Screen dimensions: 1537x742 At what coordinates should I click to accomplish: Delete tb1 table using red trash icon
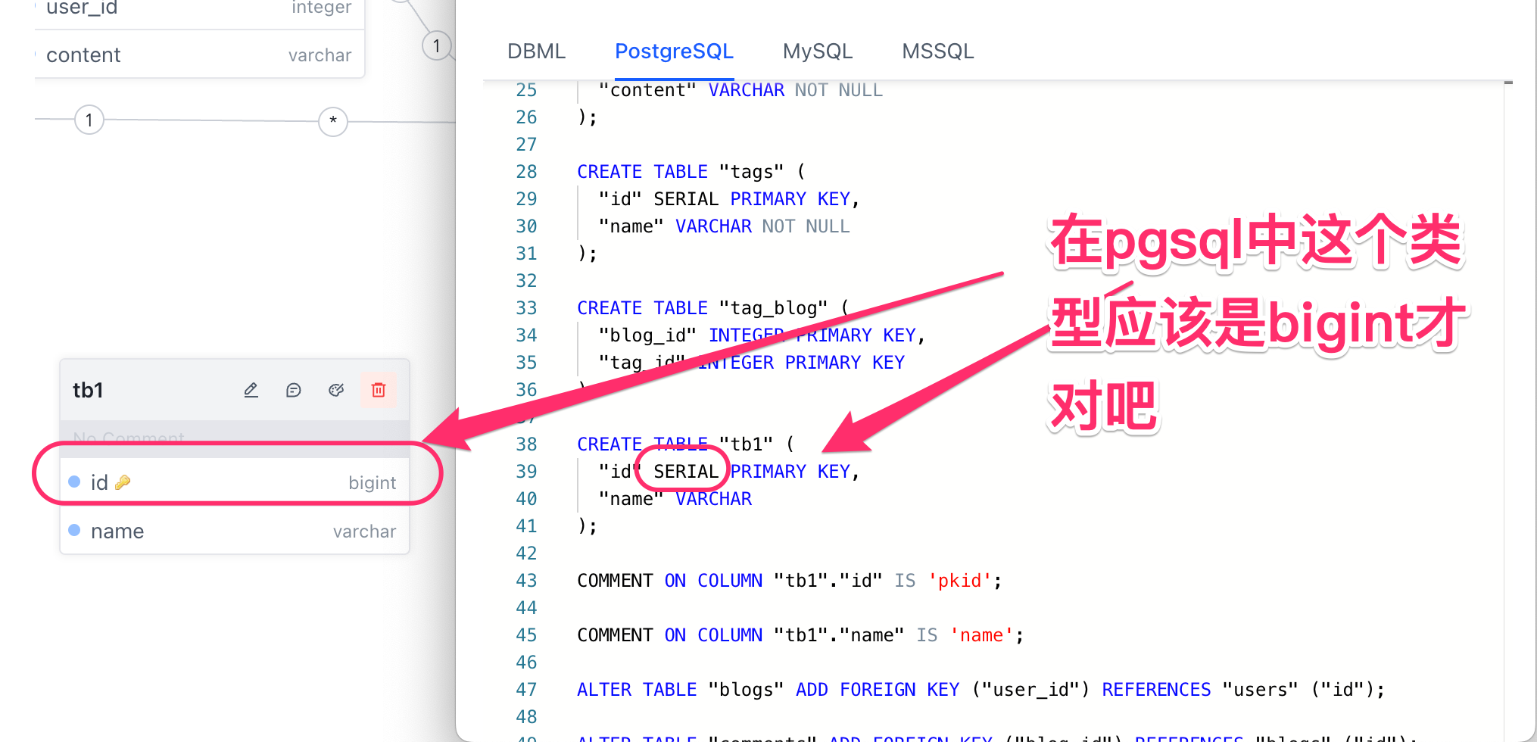379,390
